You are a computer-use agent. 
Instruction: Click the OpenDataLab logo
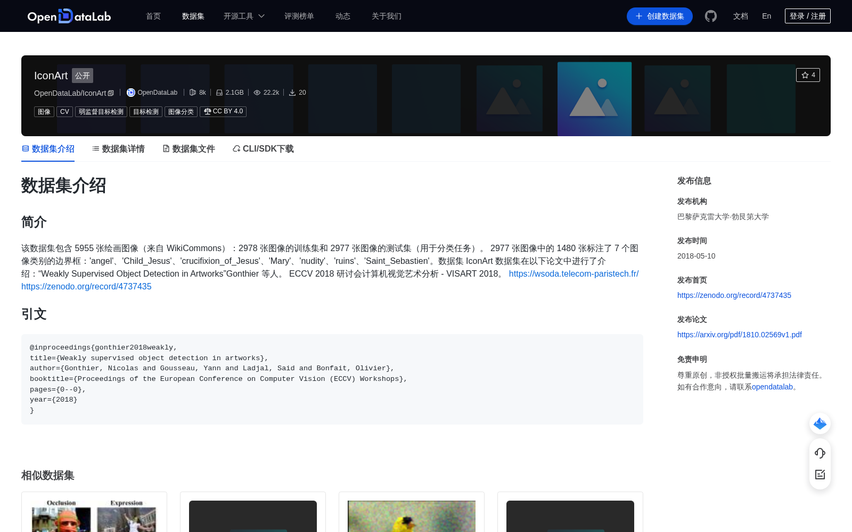click(69, 16)
